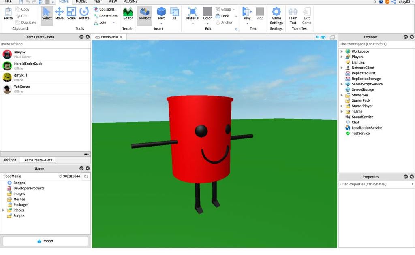
Task: Select user HaroldEnderDude in Team Create
Action: click(x=45, y=66)
